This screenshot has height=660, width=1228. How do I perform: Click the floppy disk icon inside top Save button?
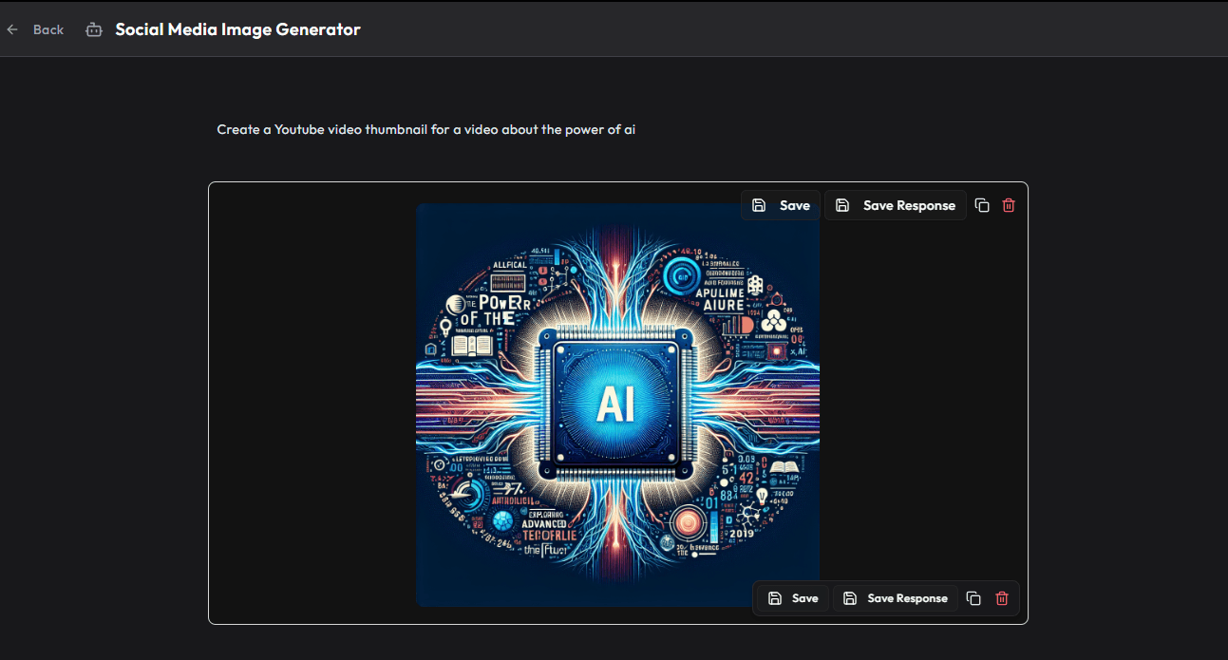pyautogui.click(x=759, y=205)
